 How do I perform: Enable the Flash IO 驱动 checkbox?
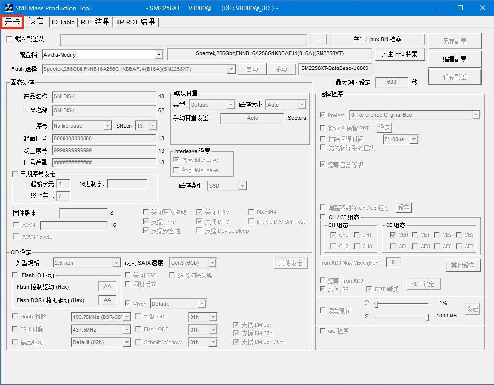(x=15, y=275)
